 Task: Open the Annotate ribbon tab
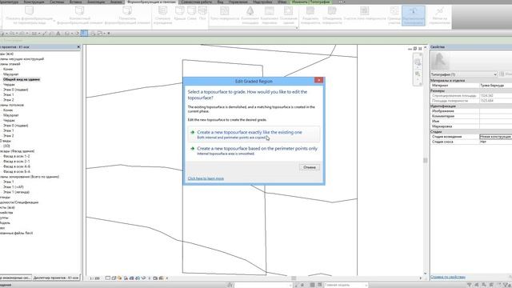click(96, 2)
